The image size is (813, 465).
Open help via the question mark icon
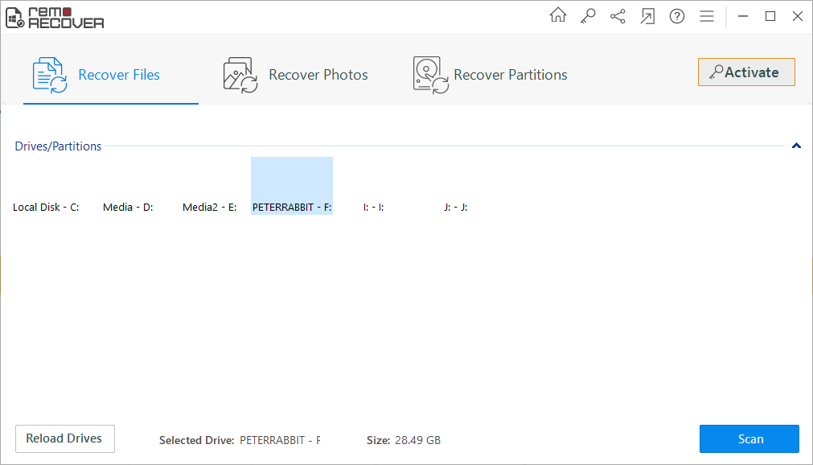pyautogui.click(x=677, y=16)
